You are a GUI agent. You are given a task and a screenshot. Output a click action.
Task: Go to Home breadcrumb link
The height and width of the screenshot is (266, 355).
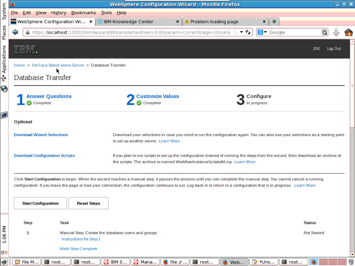point(19,65)
